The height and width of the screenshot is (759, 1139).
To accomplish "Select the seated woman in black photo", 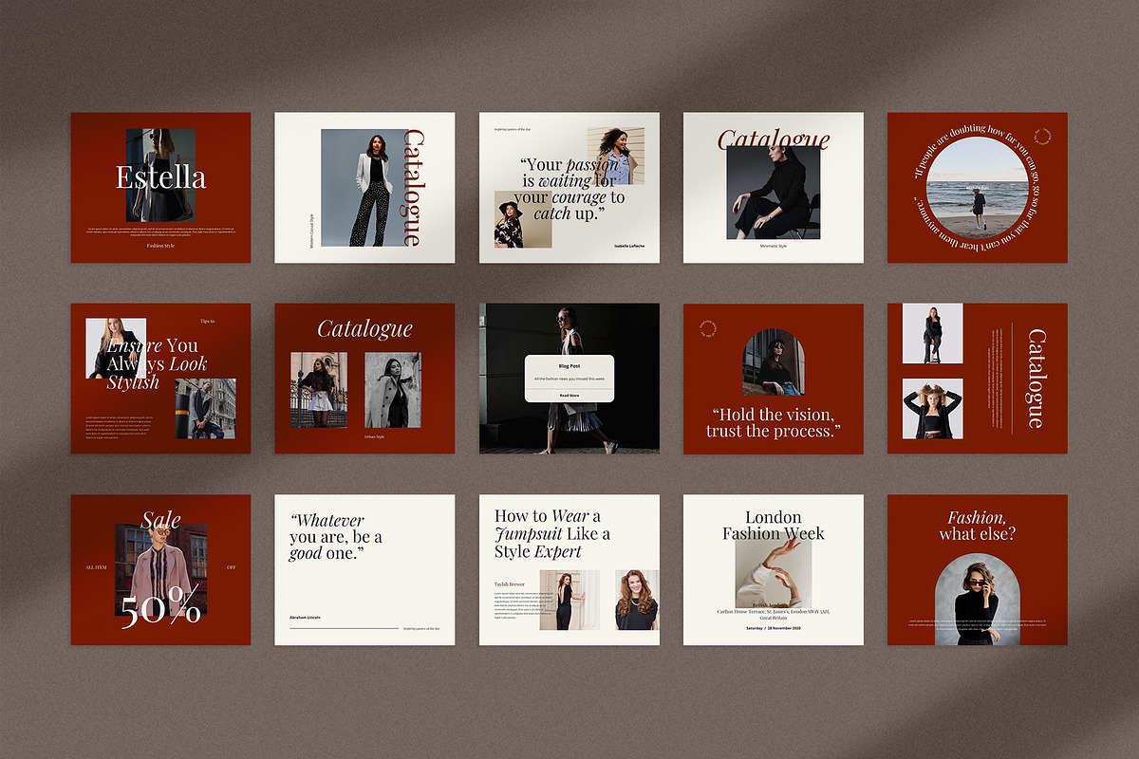I will [x=774, y=192].
